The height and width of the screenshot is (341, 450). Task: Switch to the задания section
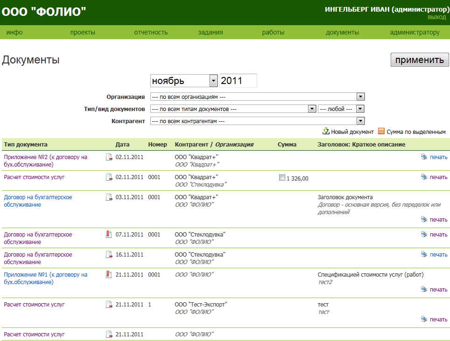[211, 32]
